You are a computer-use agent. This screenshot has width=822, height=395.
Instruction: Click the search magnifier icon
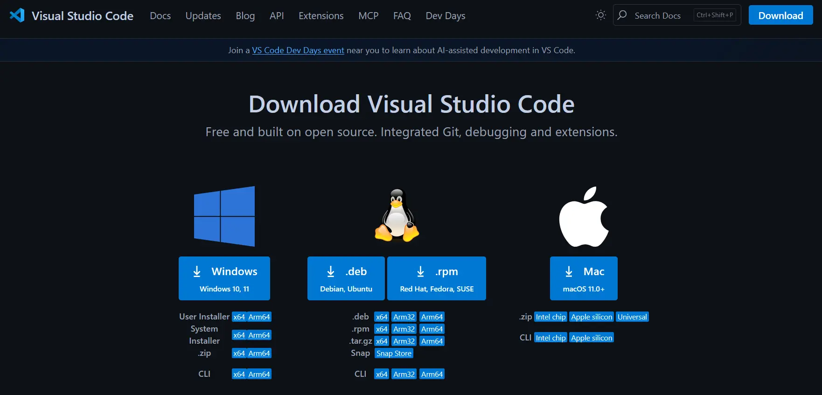[622, 15]
